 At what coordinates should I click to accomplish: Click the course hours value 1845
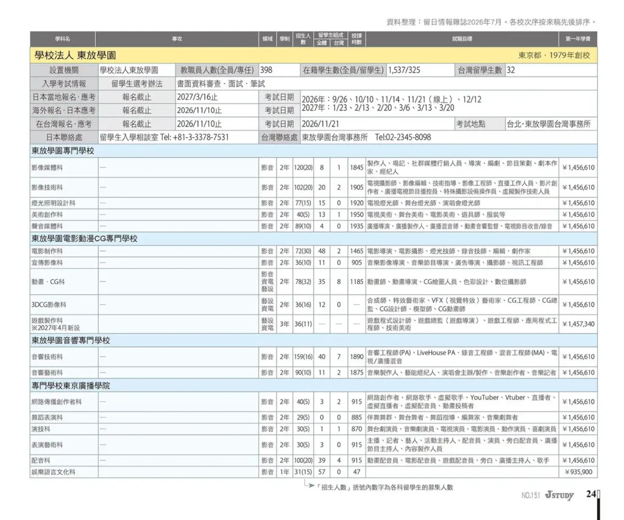point(356,168)
